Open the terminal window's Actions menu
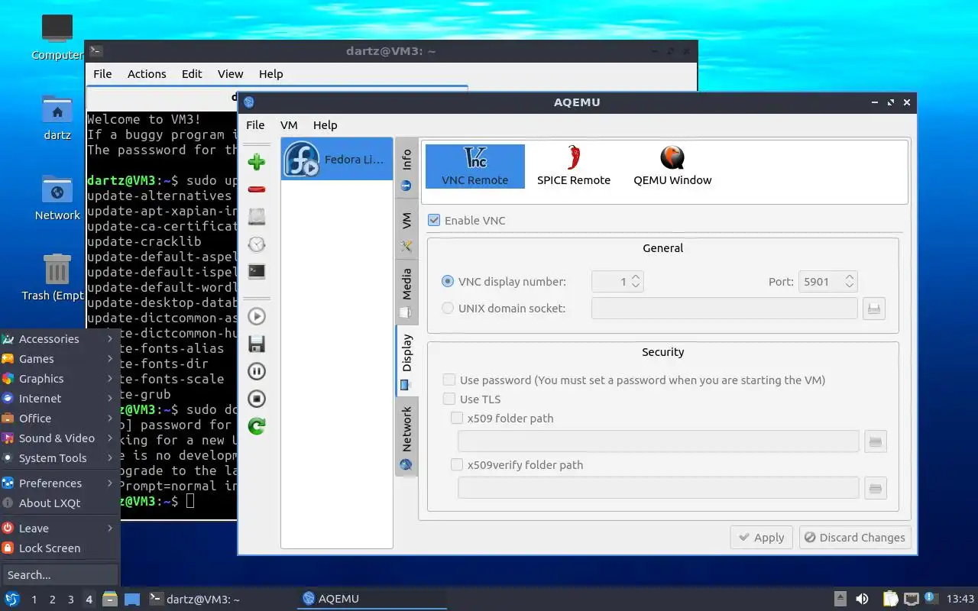 click(x=147, y=73)
